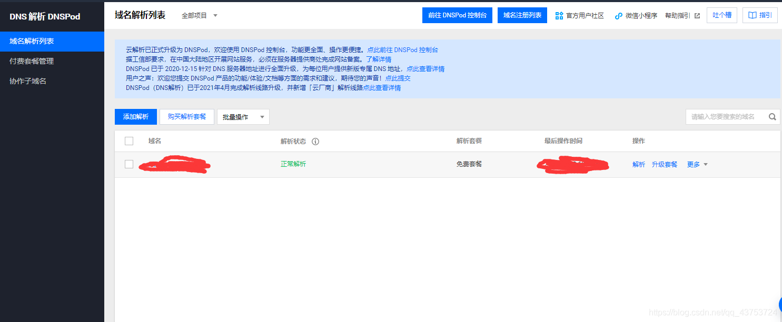Click the 点此查看详情 link about DNS 地址
782x322 pixels.
click(425, 69)
